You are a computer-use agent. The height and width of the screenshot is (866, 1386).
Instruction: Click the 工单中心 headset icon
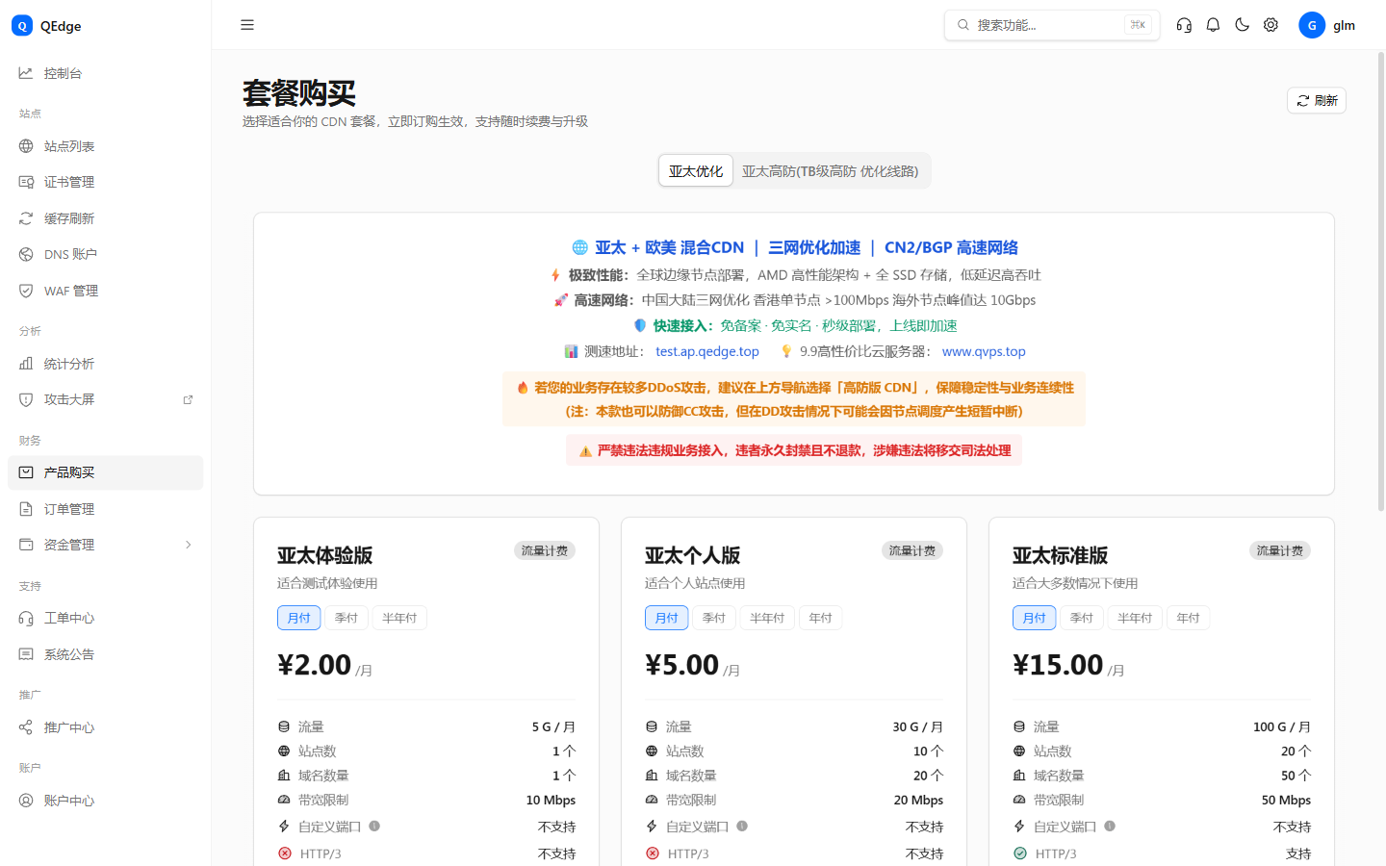click(x=26, y=618)
